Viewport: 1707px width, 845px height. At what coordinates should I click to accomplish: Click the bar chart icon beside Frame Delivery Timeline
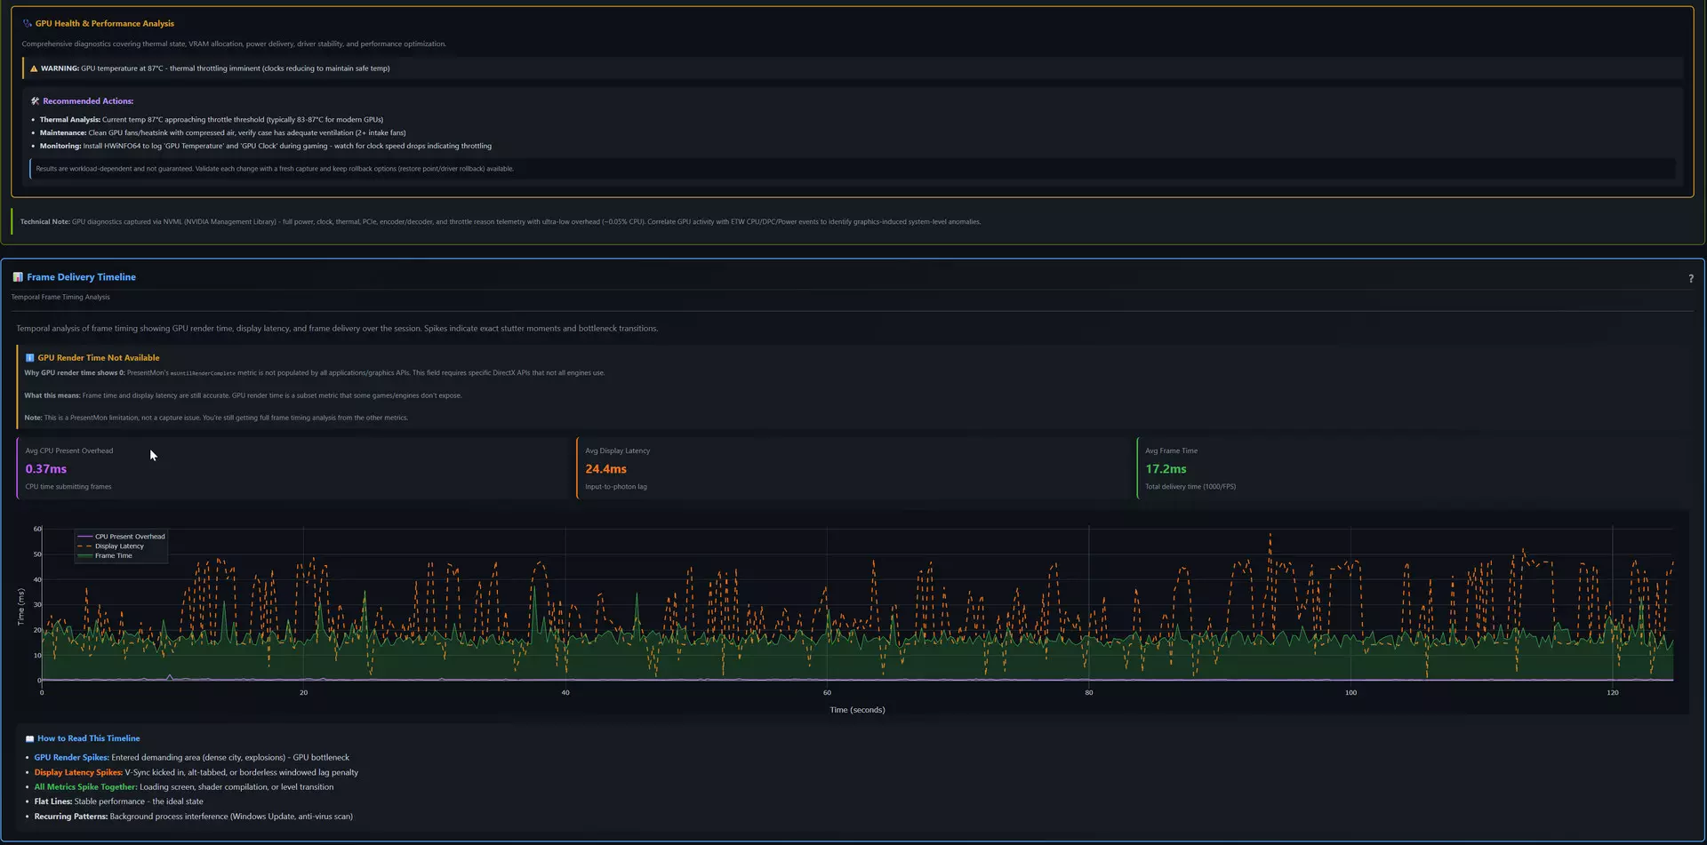[x=18, y=277]
